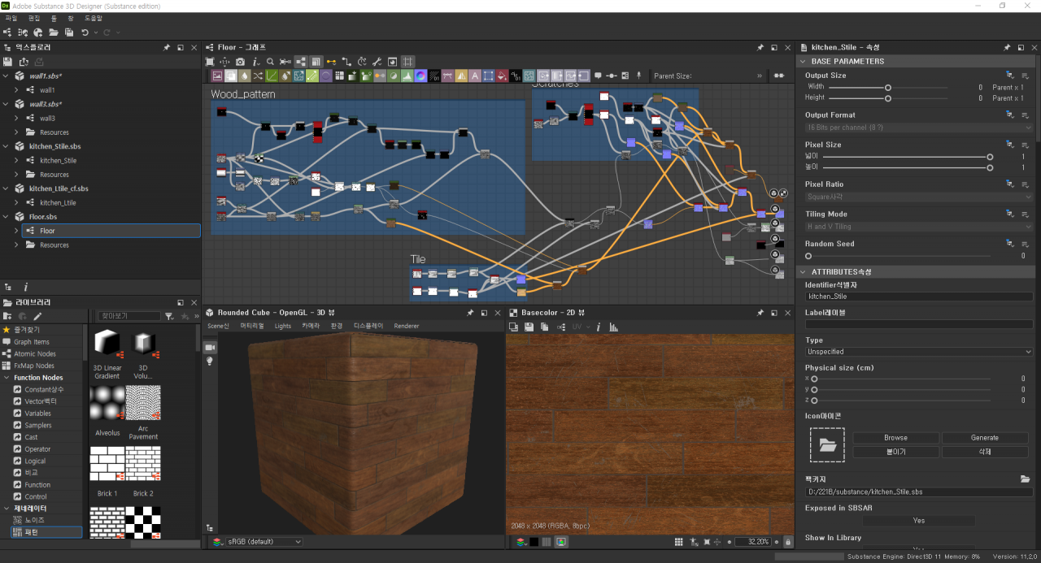The height and width of the screenshot is (563, 1041).
Task: Click the Generate icon button
Action: click(x=984, y=438)
